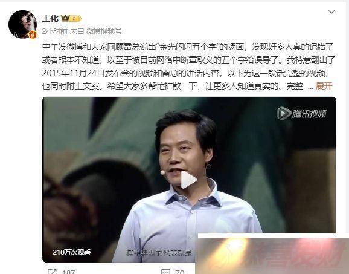Click the repost icon with 187 count

click(x=53, y=272)
